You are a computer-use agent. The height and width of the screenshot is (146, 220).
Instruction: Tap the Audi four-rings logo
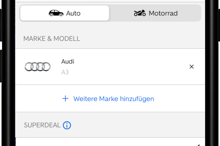click(38, 67)
